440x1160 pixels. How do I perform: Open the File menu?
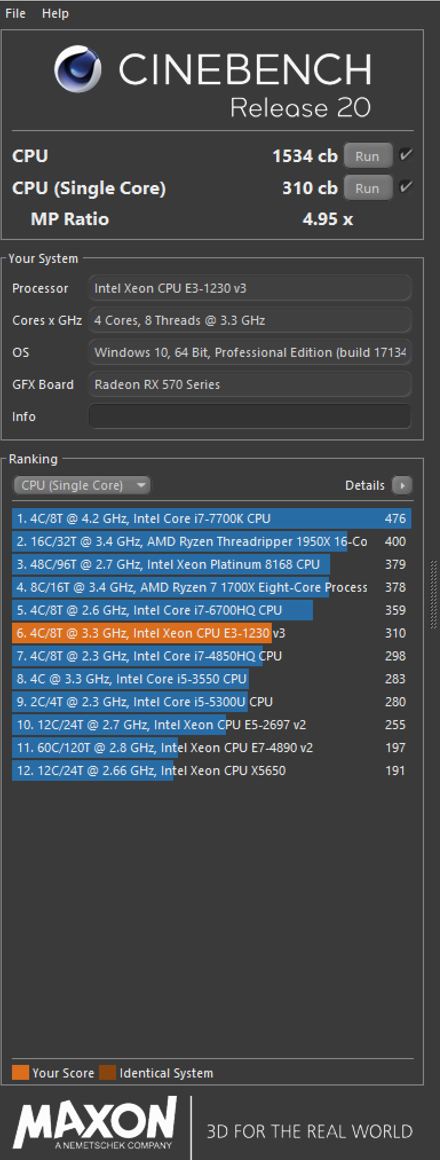coord(15,13)
